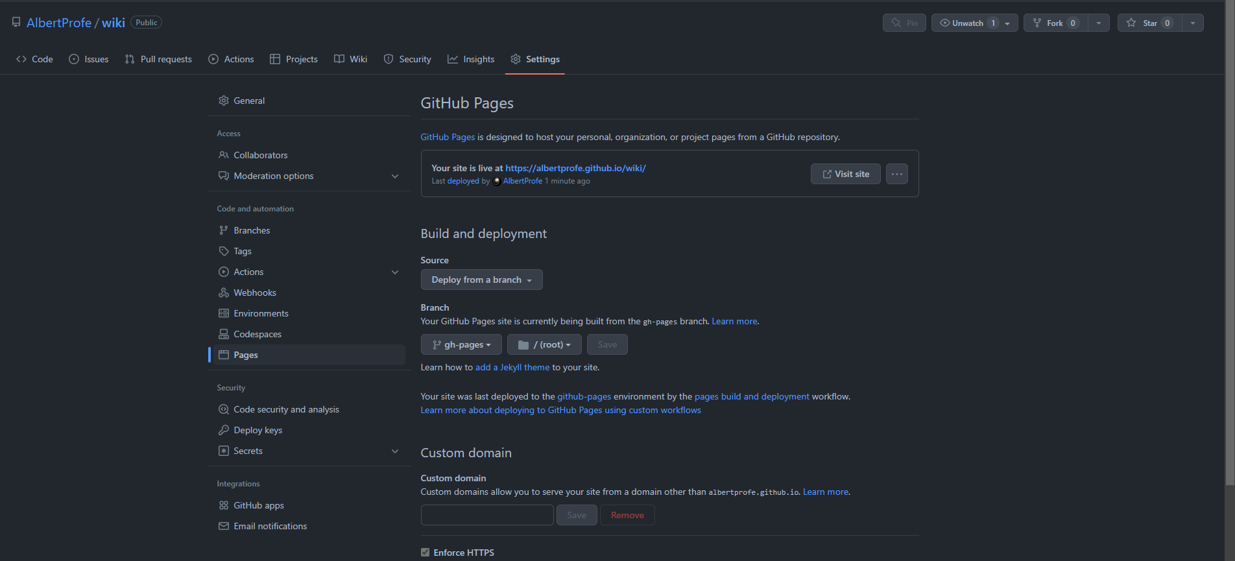Image resolution: width=1235 pixels, height=561 pixels.
Task: Open the / (root) folder dropdown
Action: coord(544,344)
